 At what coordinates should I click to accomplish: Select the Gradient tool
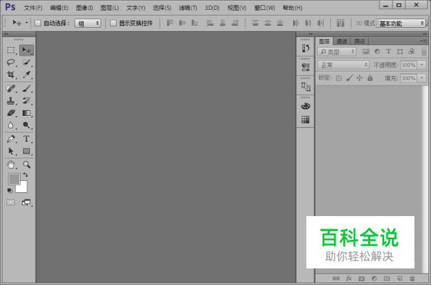[27, 113]
